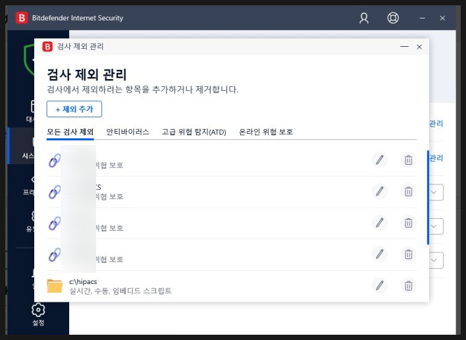Image resolution: width=466 pixels, height=340 pixels.
Task: Click the chain link icon of first exclusion
Action: coord(55,161)
